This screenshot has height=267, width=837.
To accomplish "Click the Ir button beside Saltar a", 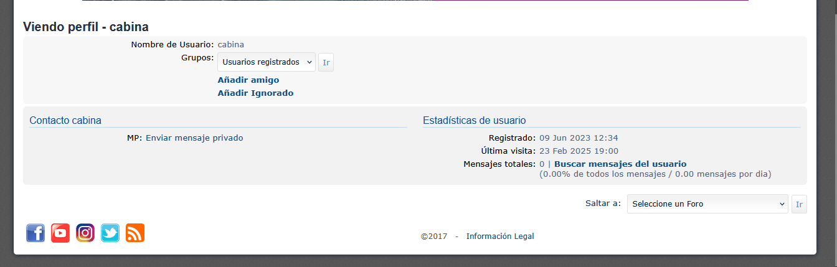I will [x=799, y=204].
